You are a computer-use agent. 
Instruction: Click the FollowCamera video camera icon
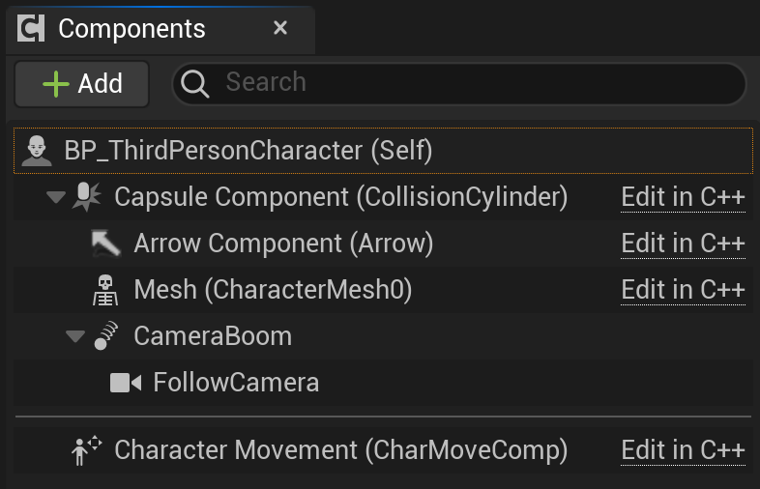(x=126, y=383)
